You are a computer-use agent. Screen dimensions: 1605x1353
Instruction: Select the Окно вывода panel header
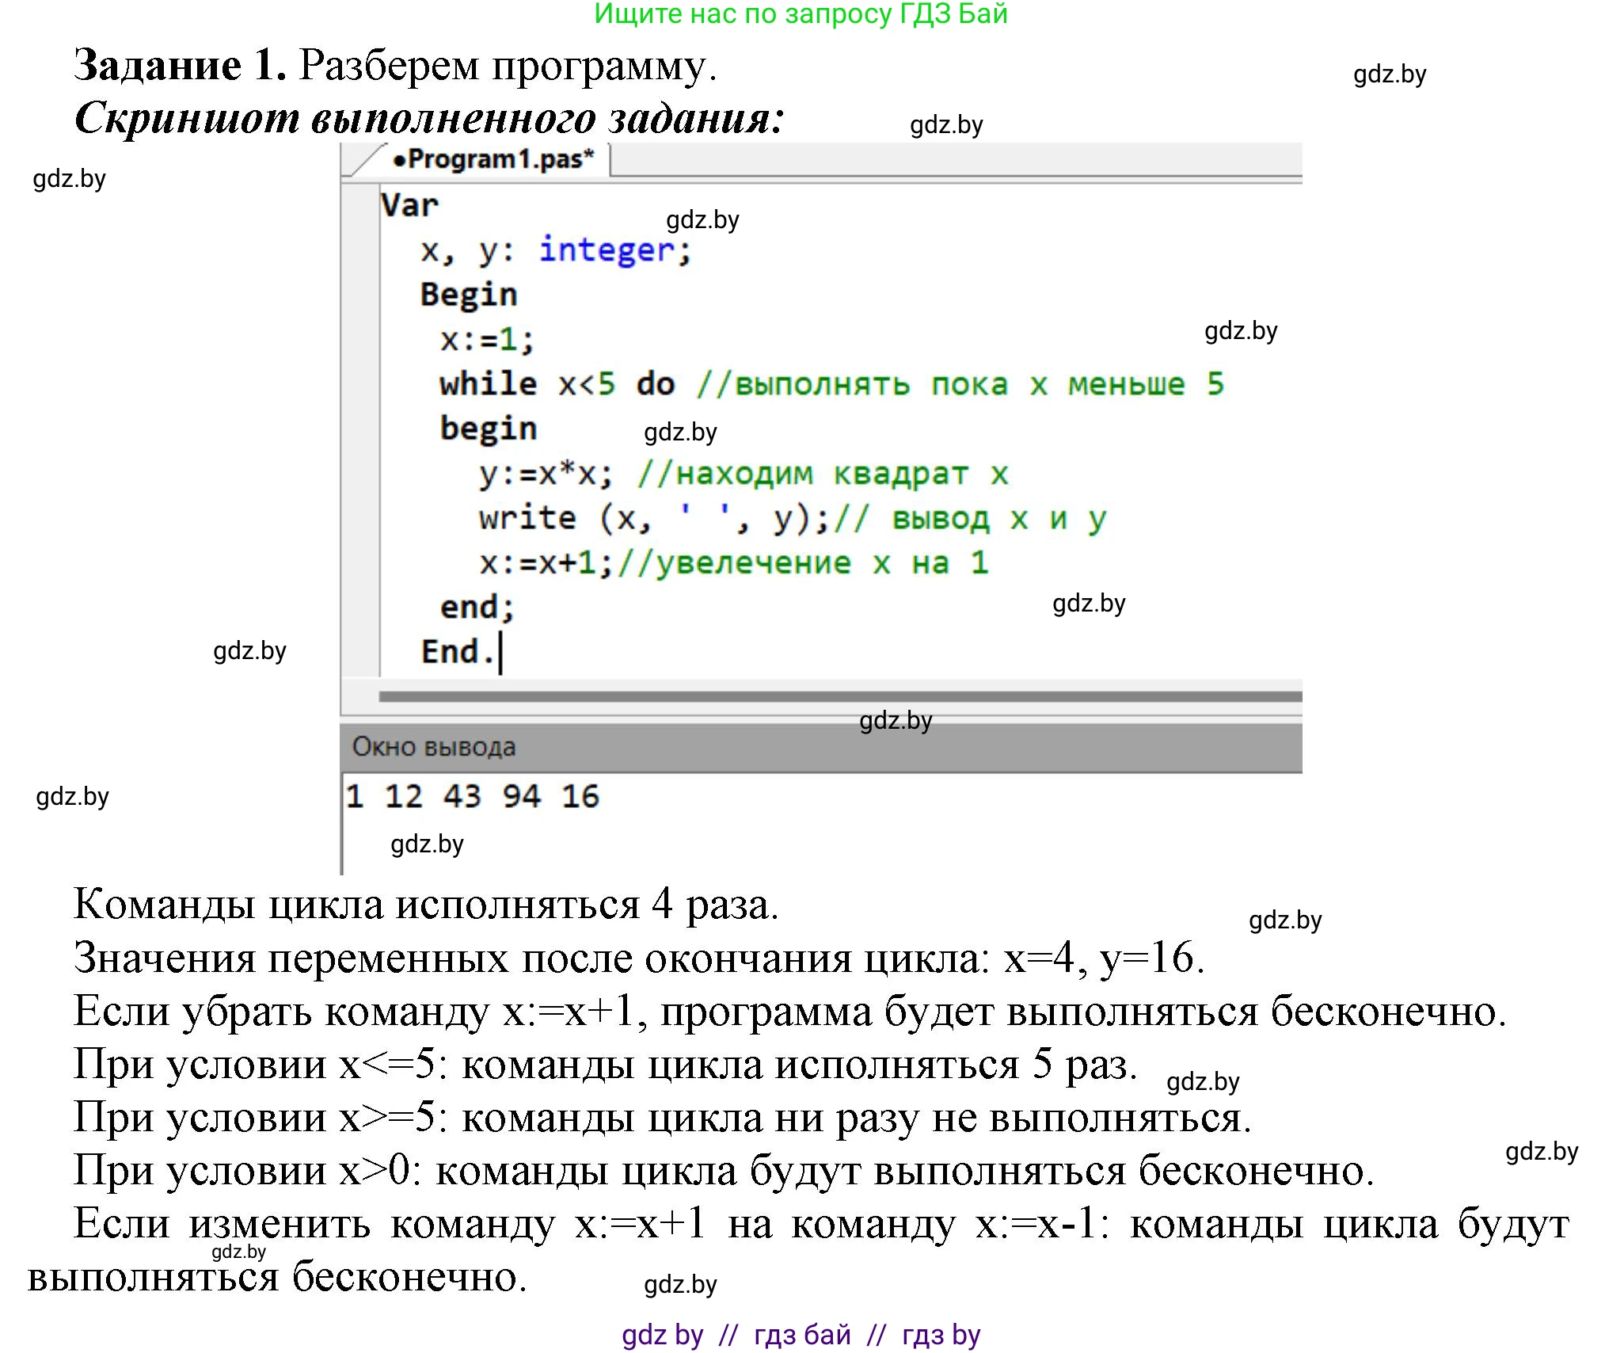point(434,747)
